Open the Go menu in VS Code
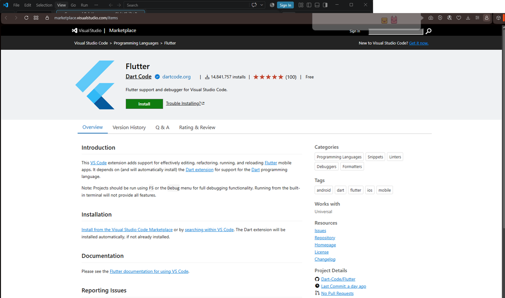 (73, 5)
